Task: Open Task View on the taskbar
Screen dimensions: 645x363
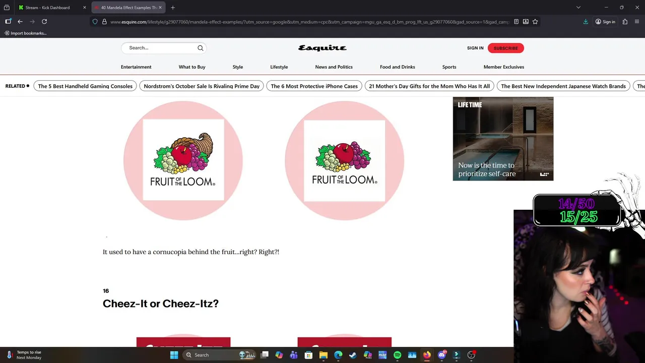Action: 265,355
